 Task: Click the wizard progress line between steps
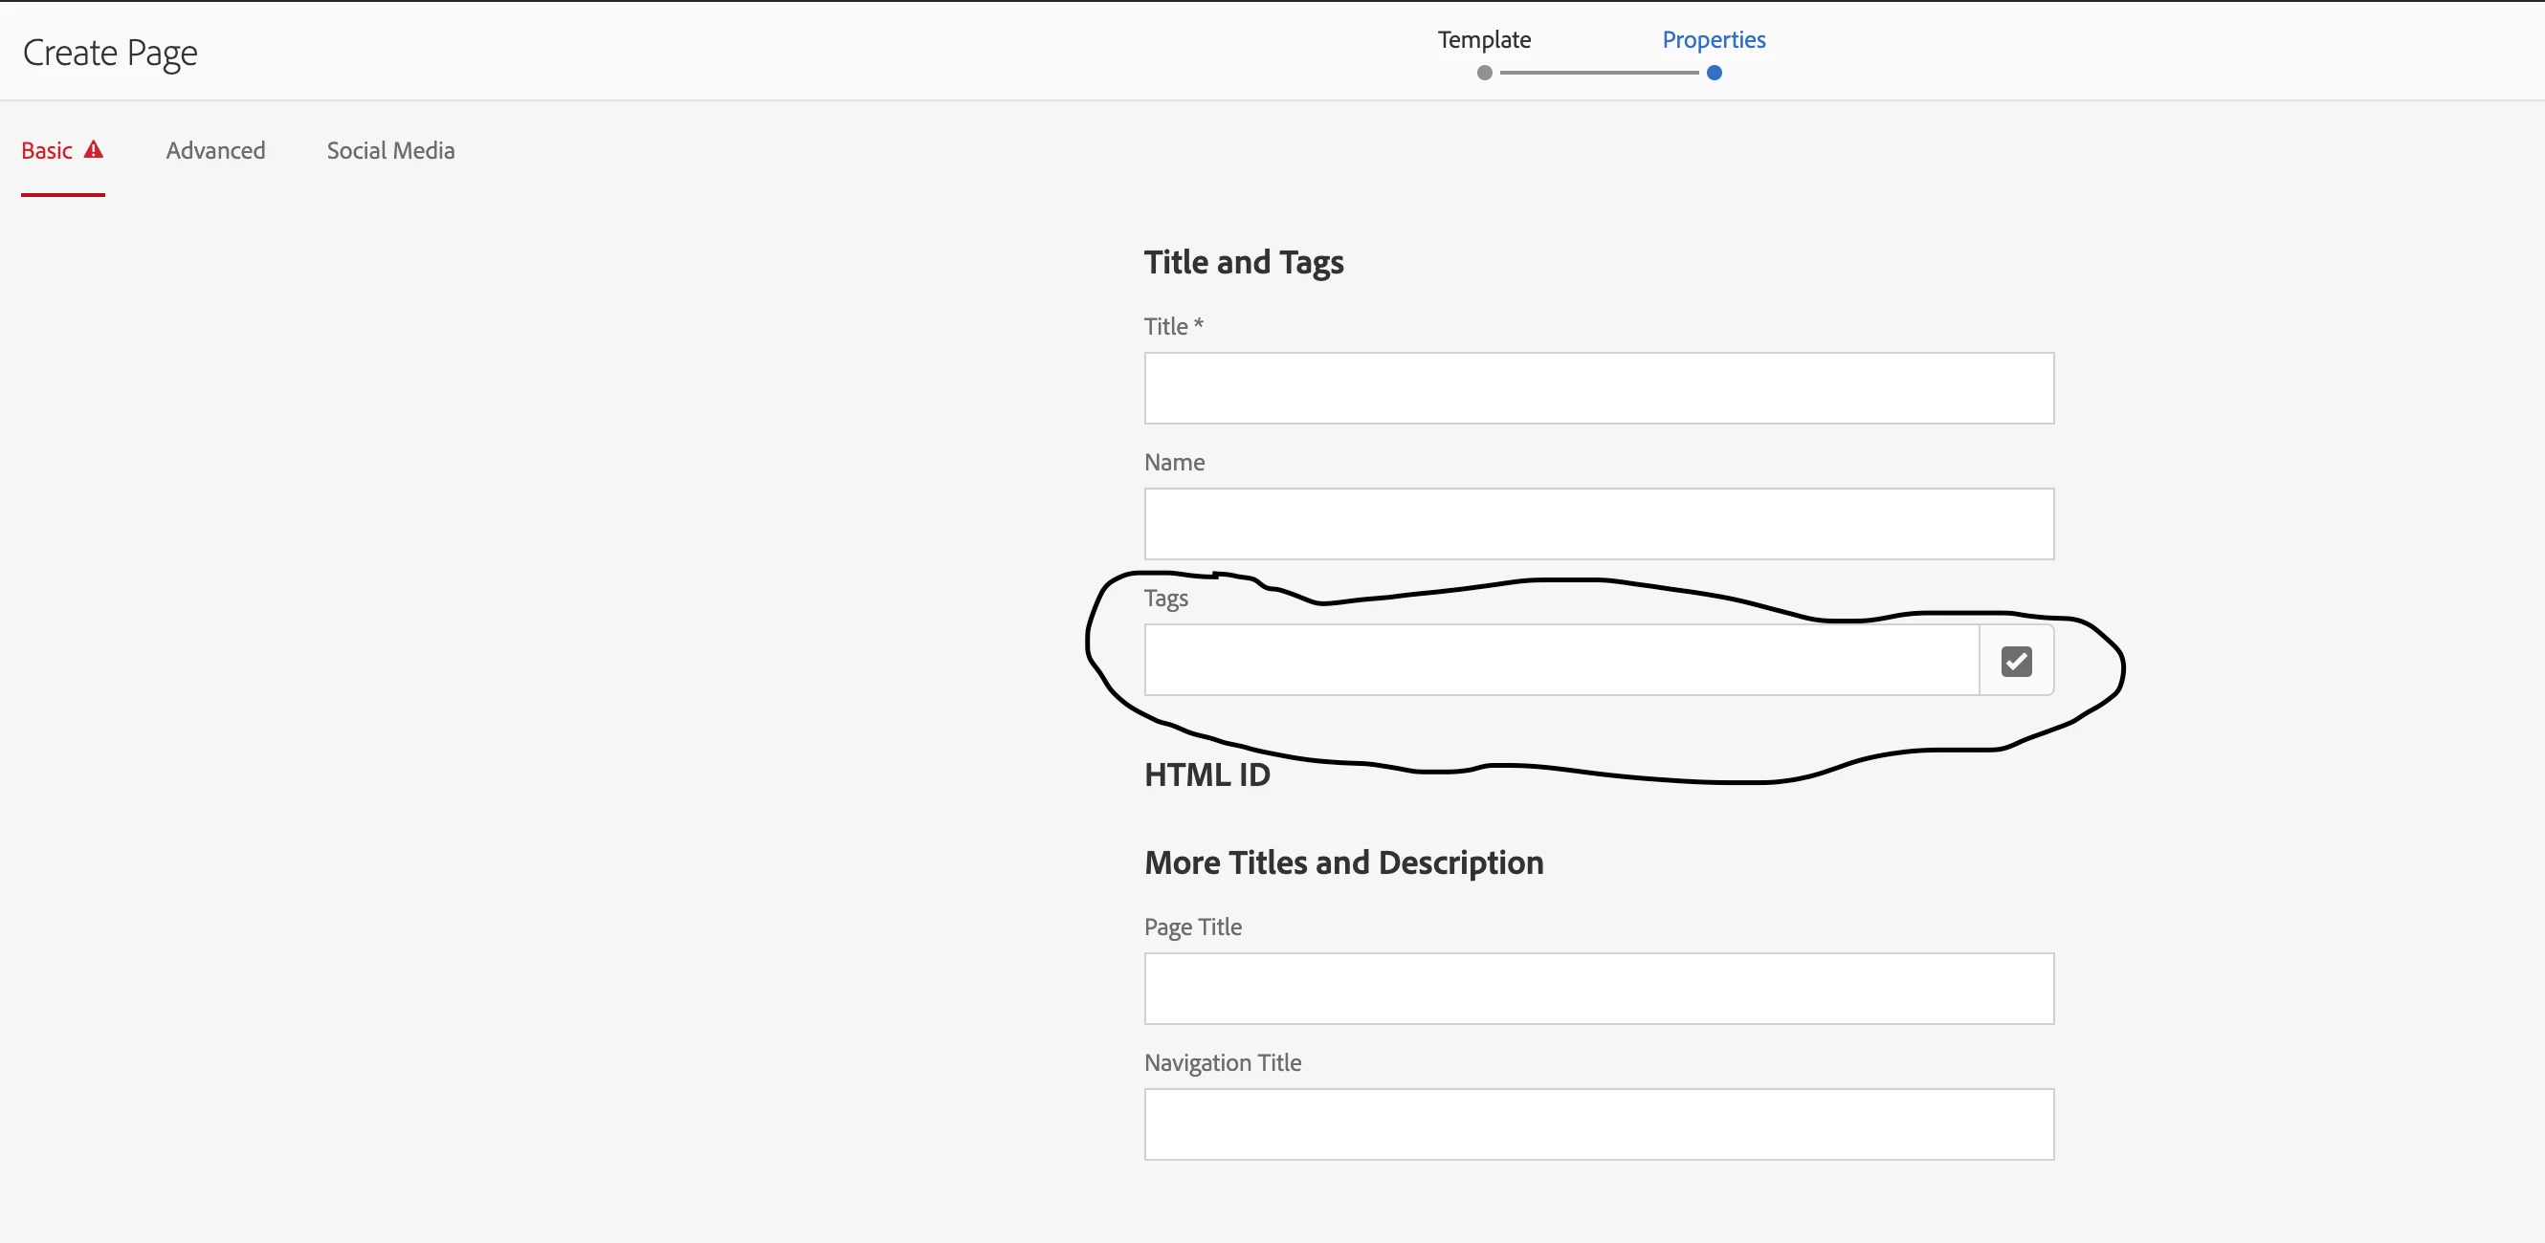coord(1599,73)
